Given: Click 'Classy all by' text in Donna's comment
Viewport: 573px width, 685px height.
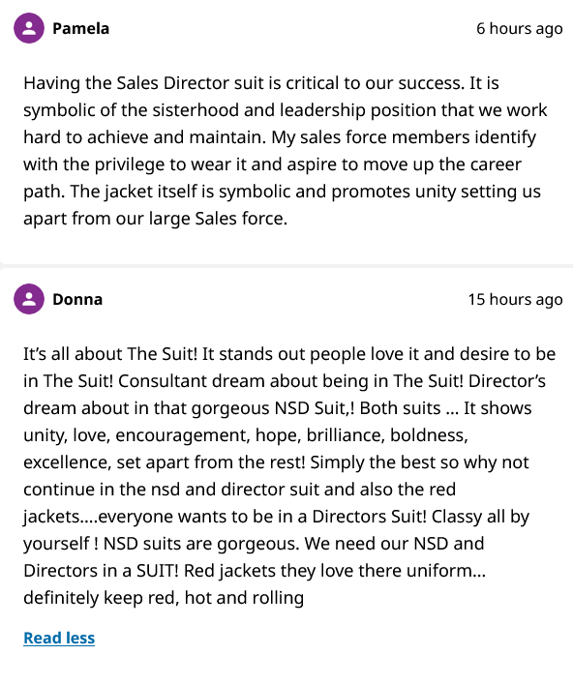Looking at the screenshot, I should (480, 517).
